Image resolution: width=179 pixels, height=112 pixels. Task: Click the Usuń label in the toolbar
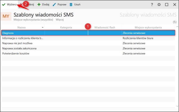77,5
